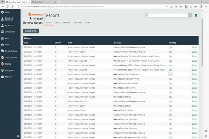Open the Vault section in sidebar
The height and width of the screenshot is (139, 209).
[x=7, y=45]
